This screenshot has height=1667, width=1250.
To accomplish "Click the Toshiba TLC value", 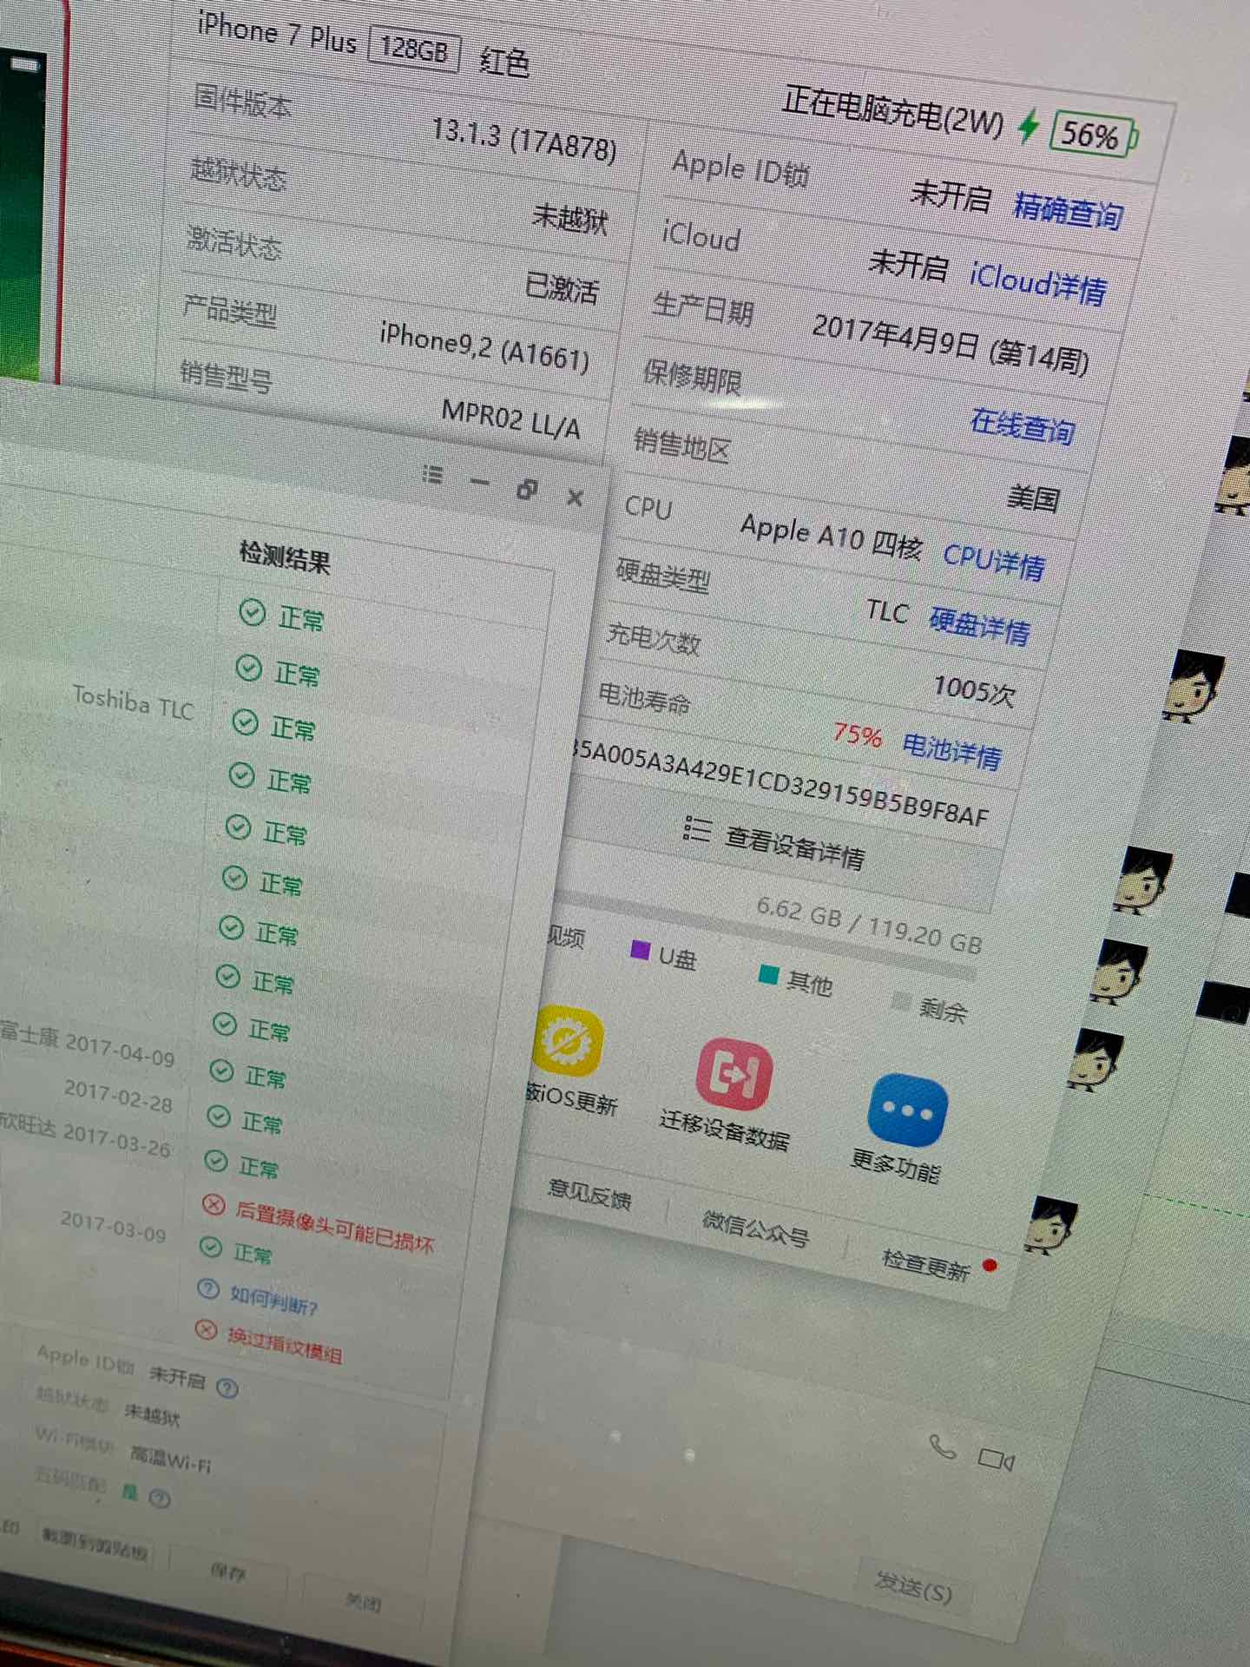I will point(133,702).
